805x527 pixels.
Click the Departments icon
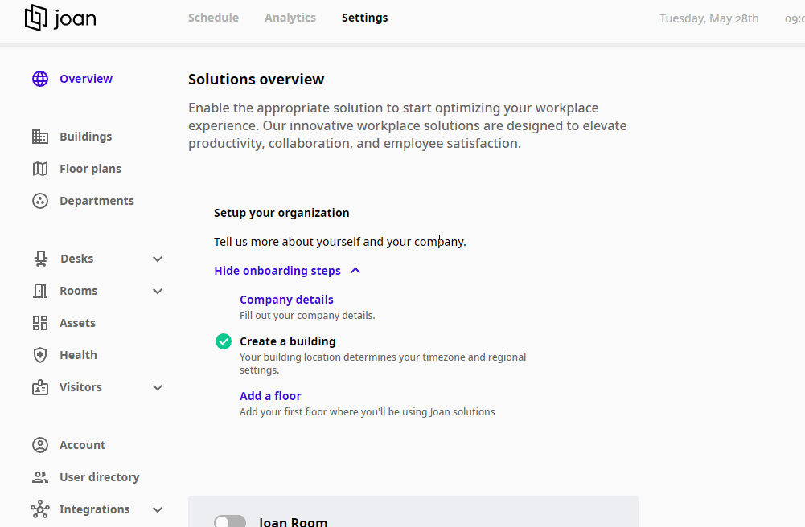pos(39,200)
